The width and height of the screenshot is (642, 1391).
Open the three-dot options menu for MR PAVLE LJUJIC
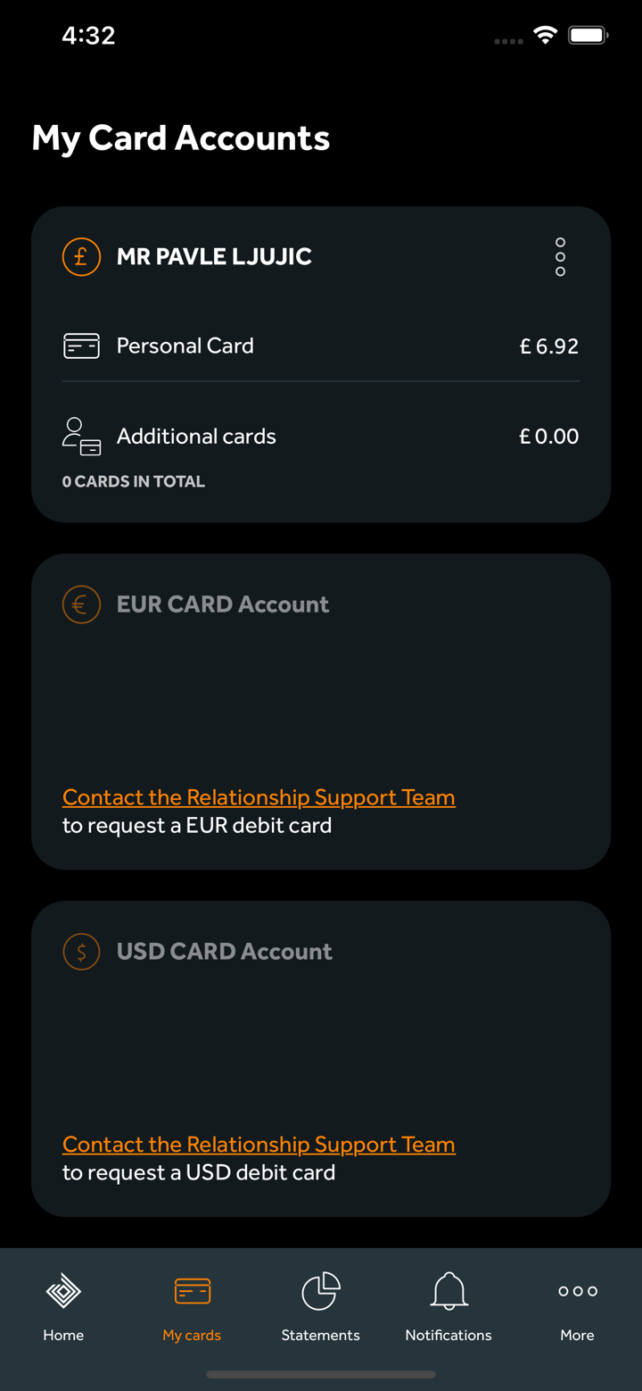click(560, 257)
